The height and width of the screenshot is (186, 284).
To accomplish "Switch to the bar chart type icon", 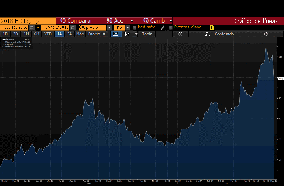I will pos(127,34).
